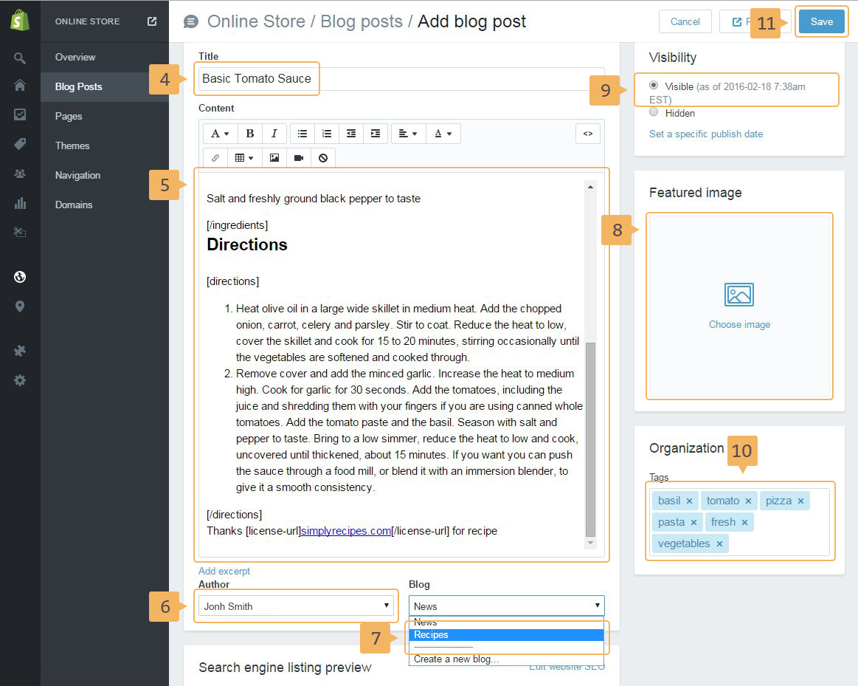Open settings using the sidebar gear icon
Viewport: 858px width, 686px height.
[x=20, y=380]
